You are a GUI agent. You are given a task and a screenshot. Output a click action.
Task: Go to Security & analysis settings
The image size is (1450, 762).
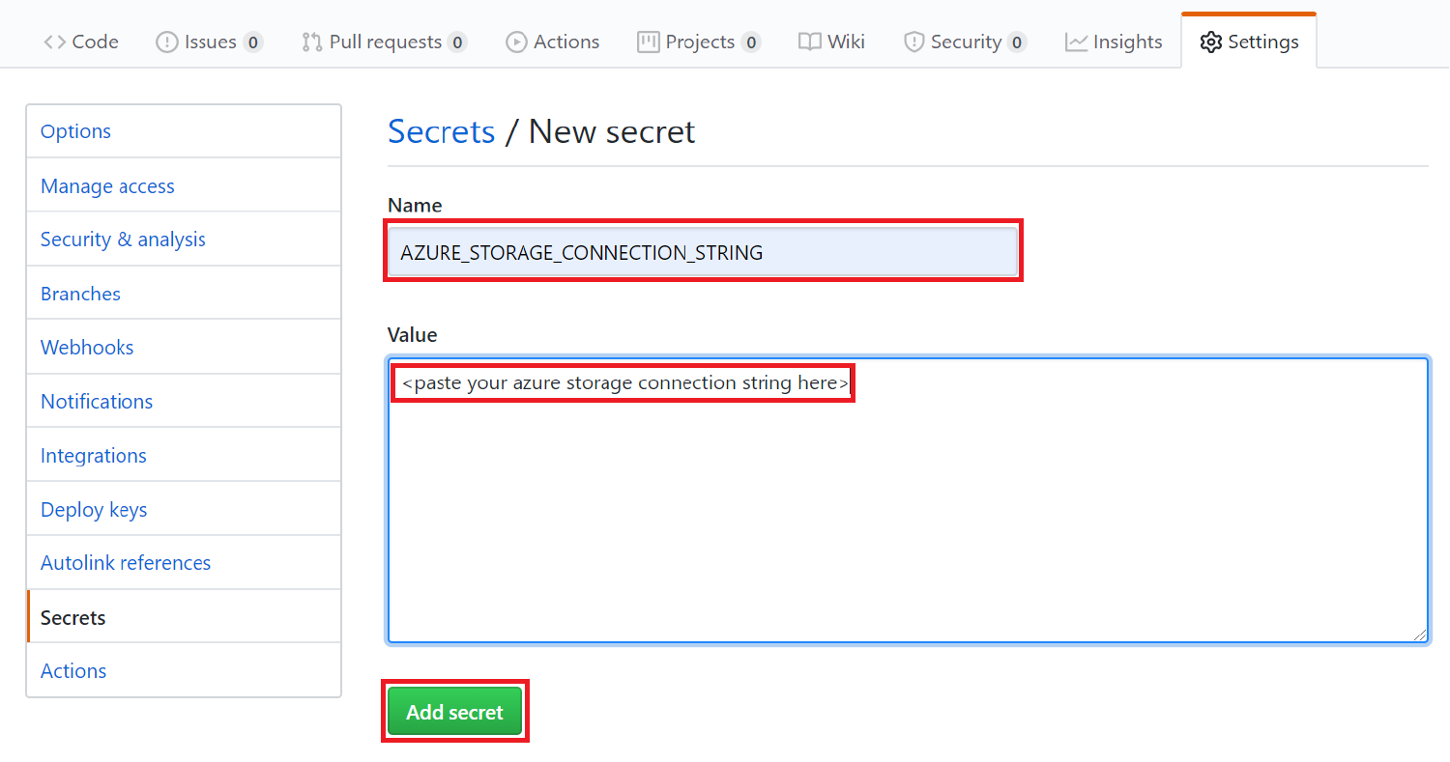tap(123, 240)
